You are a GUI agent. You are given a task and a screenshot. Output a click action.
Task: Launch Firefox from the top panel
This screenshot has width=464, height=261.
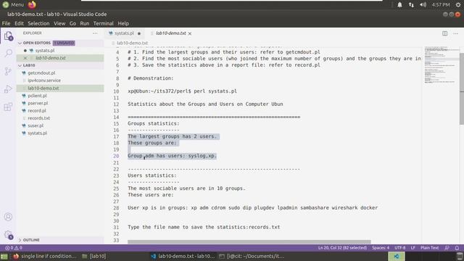pos(32,5)
